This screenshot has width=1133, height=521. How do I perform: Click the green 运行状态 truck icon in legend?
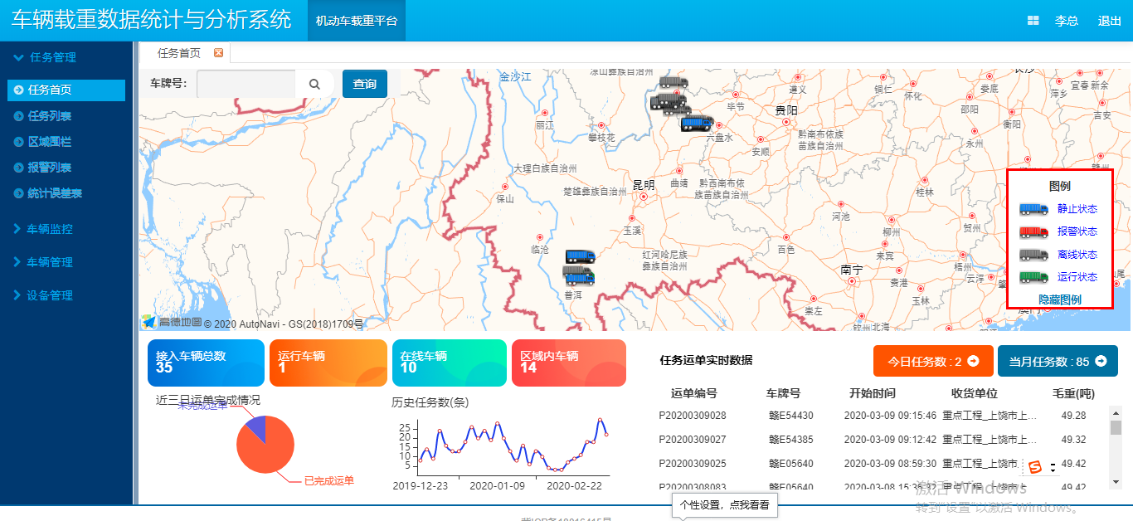point(1033,277)
